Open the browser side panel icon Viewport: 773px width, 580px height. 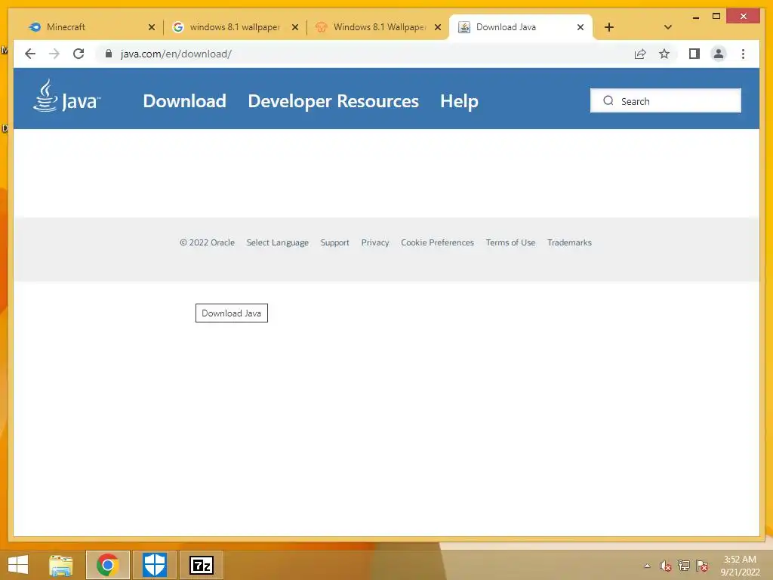point(694,54)
